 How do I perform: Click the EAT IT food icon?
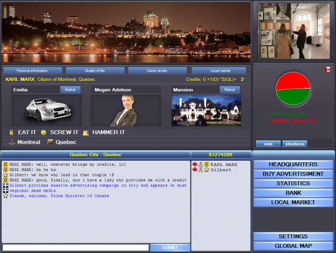pyautogui.click(x=12, y=132)
